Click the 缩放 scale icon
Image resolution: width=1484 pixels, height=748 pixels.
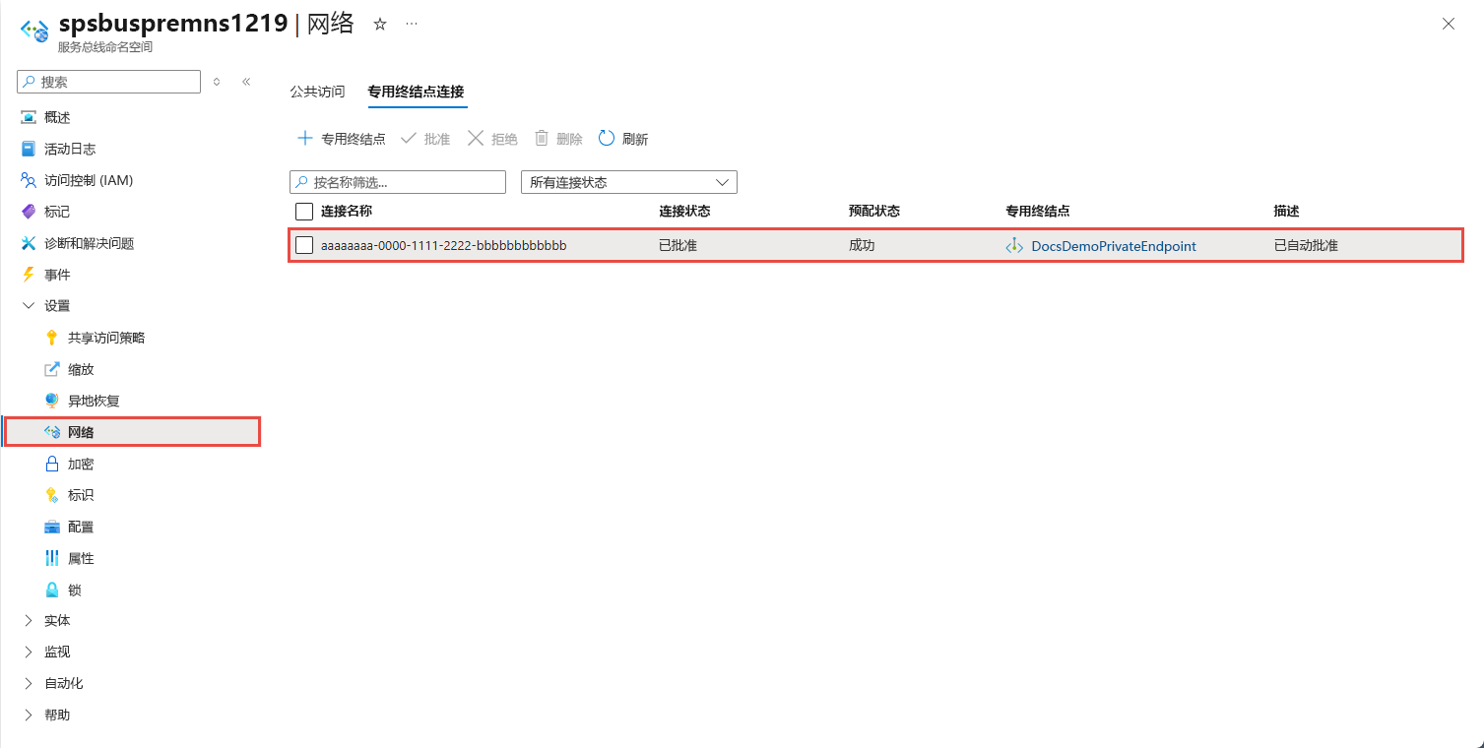52,369
